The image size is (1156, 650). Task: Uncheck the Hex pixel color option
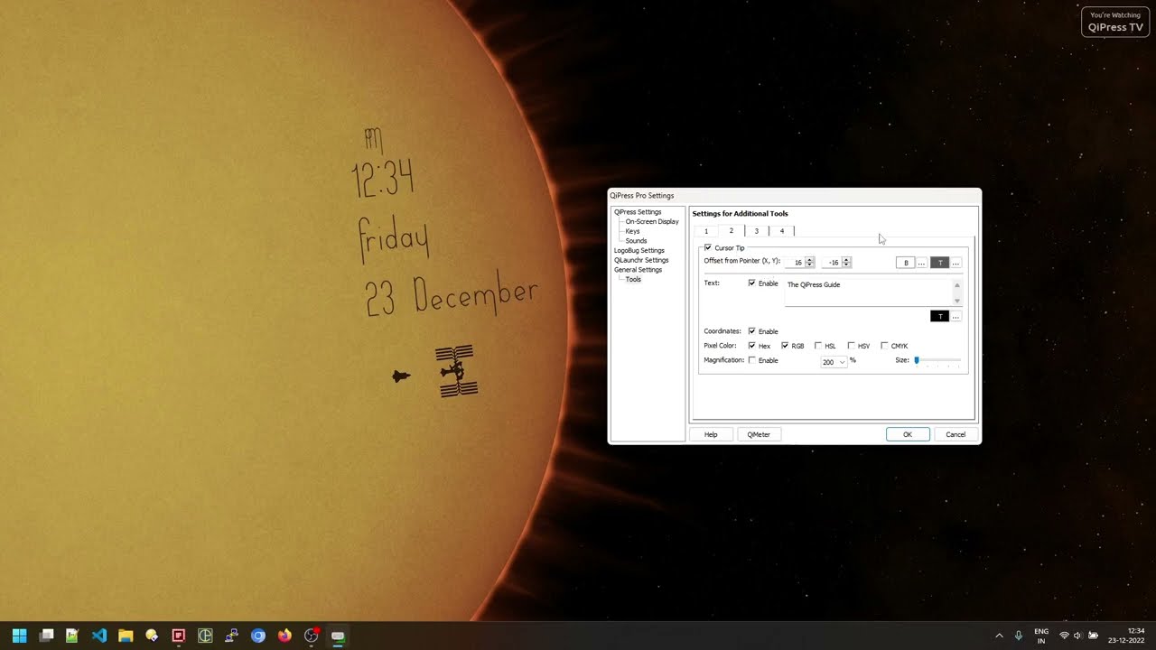(x=751, y=346)
